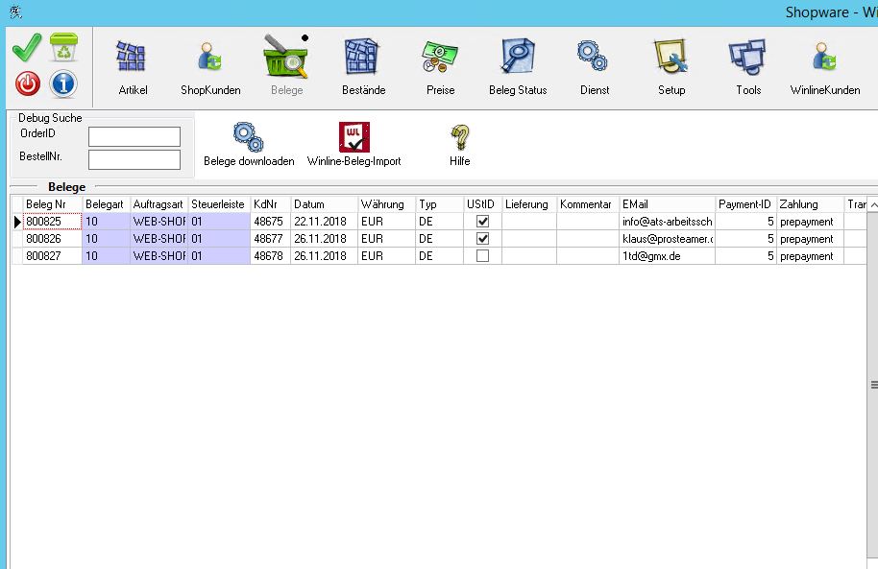Click EUR cell in row 800827
The height and width of the screenshot is (569, 878).
[x=387, y=256]
